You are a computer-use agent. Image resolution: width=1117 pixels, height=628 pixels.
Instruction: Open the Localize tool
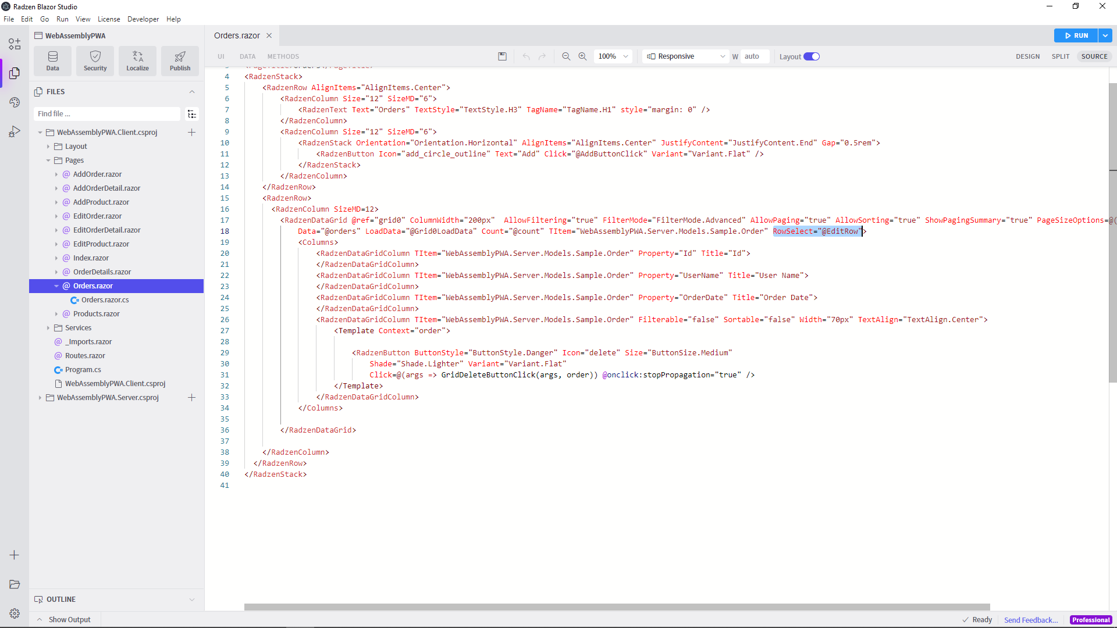pos(138,61)
